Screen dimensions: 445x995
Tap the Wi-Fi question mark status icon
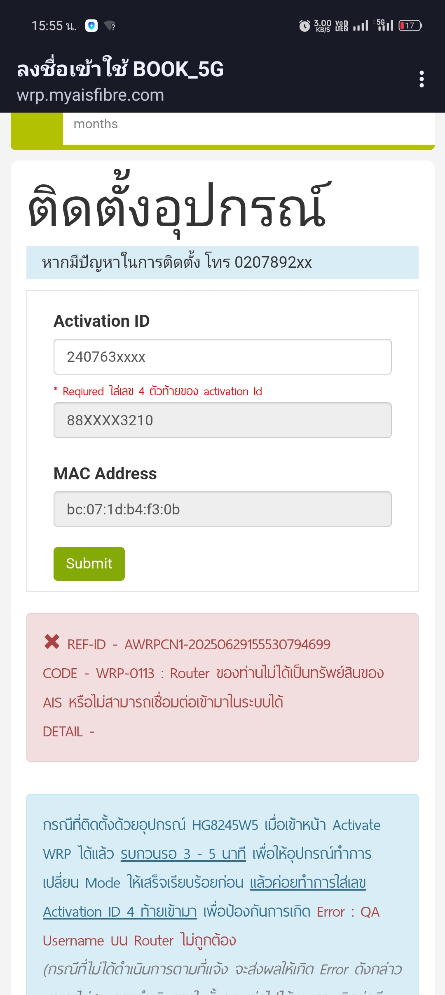(110, 26)
